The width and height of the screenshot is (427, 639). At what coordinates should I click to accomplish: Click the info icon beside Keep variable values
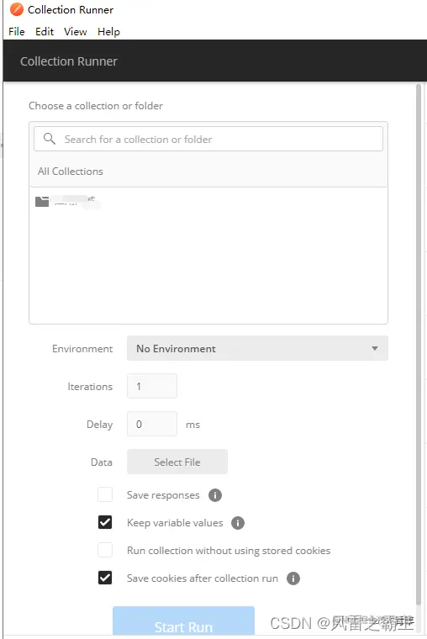tap(238, 523)
